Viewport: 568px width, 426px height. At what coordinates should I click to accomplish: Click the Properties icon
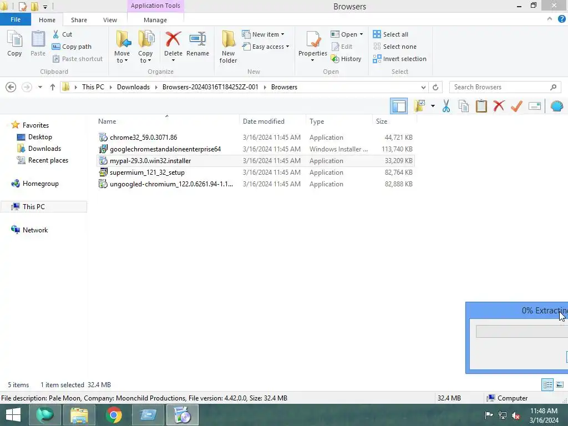point(313,40)
